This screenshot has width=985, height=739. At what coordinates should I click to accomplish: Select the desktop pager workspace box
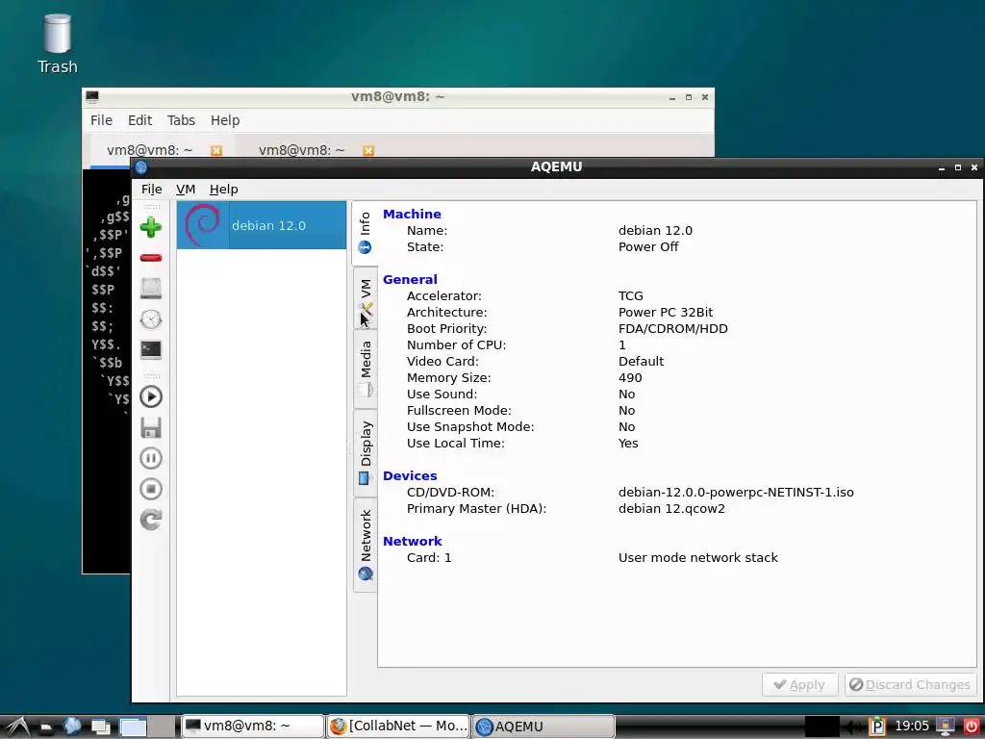coord(133,727)
